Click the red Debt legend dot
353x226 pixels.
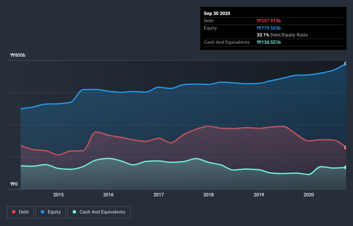[14, 212]
